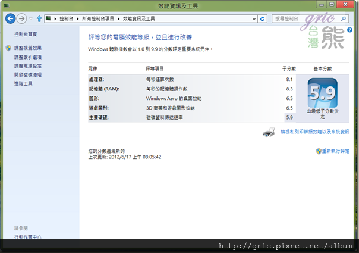Go up one level with the up arrow
This screenshot has width=359, height=253.
(x=39, y=18)
